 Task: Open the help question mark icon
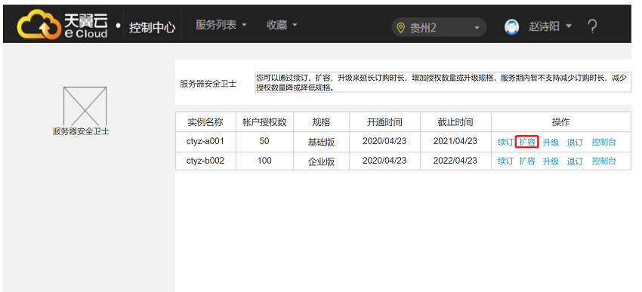coord(592,27)
